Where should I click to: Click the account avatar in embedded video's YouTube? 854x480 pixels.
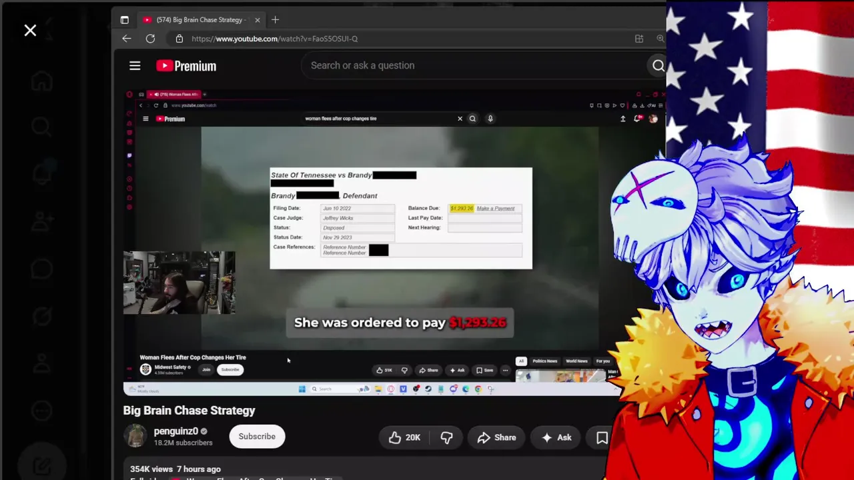pyautogui.click(x=653, y=119)
